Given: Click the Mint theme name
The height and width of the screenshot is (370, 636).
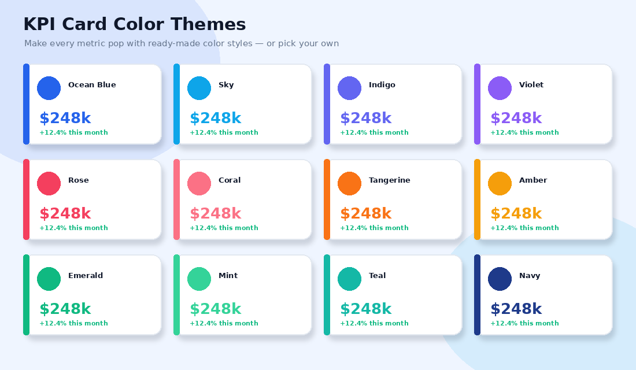Looking at the screenshot, I should coord(228,275).
